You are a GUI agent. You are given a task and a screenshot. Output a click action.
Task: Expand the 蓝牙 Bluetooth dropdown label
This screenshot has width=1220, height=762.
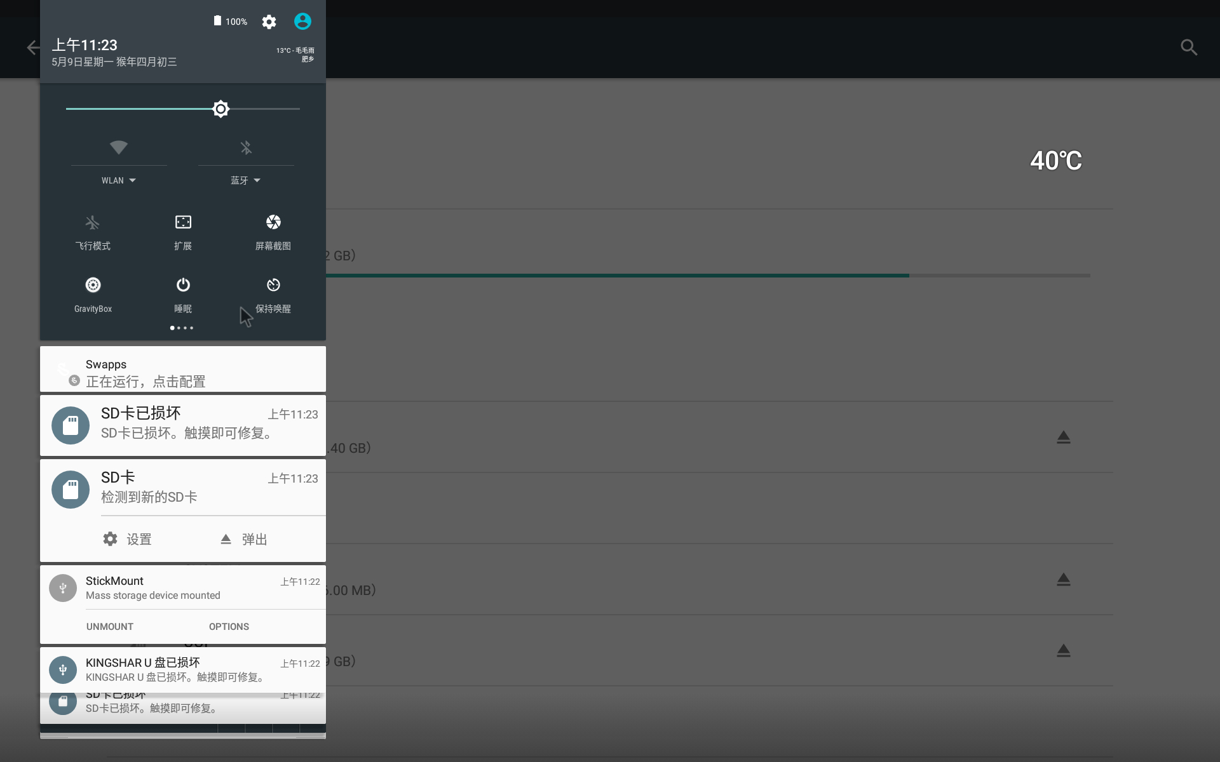point(245,180)
